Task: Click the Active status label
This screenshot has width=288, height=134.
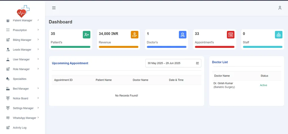Action: 263,85
